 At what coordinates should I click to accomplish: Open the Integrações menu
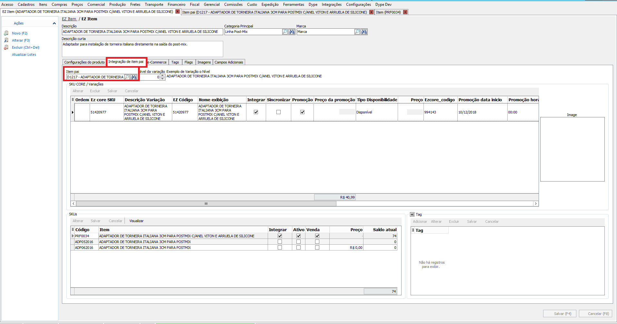click(x=332, y=5)
